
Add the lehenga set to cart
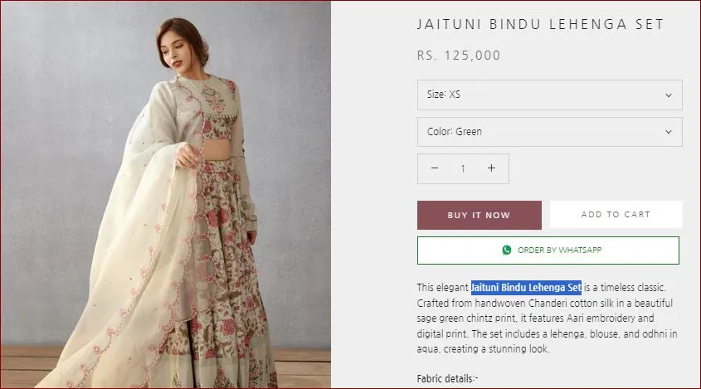click(x=616, y=215)
